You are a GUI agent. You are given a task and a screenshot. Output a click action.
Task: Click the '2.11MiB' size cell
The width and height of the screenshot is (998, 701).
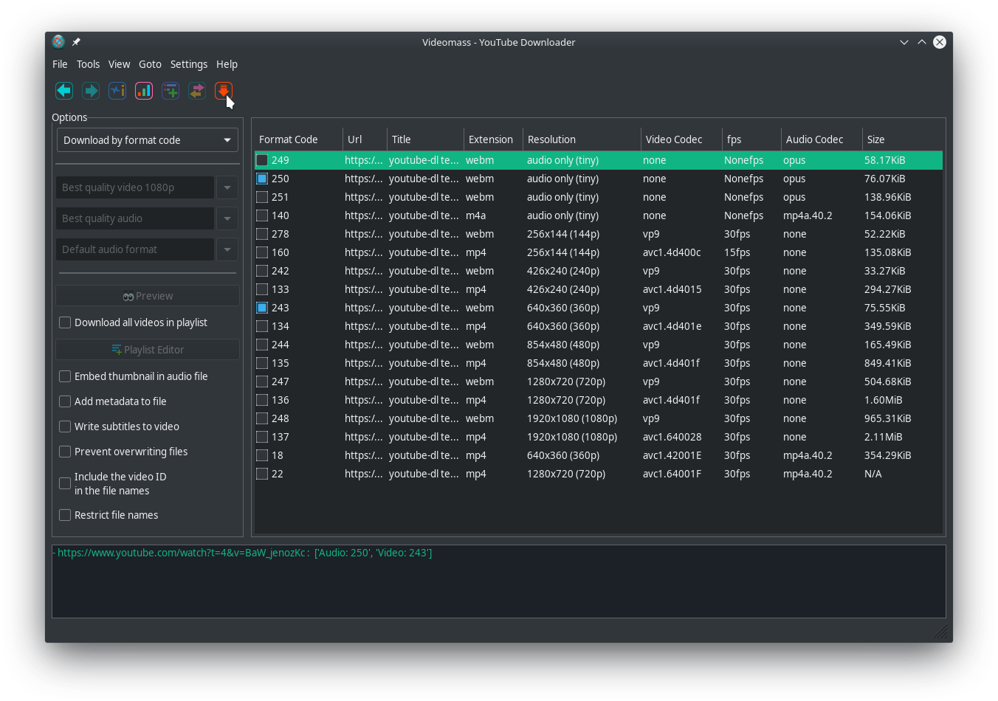pos(883,437)
